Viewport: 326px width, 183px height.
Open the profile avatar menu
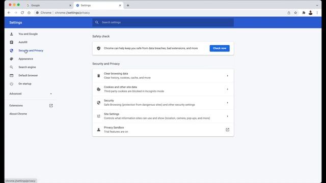[310, 13]
